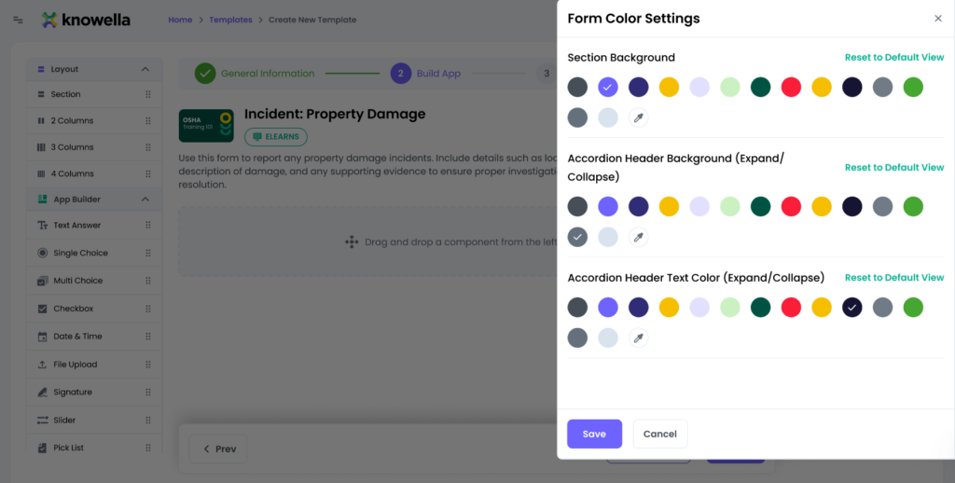Select the checked dark navy Header Text swatch
955x483 pixels.
[x=851, y=308]
